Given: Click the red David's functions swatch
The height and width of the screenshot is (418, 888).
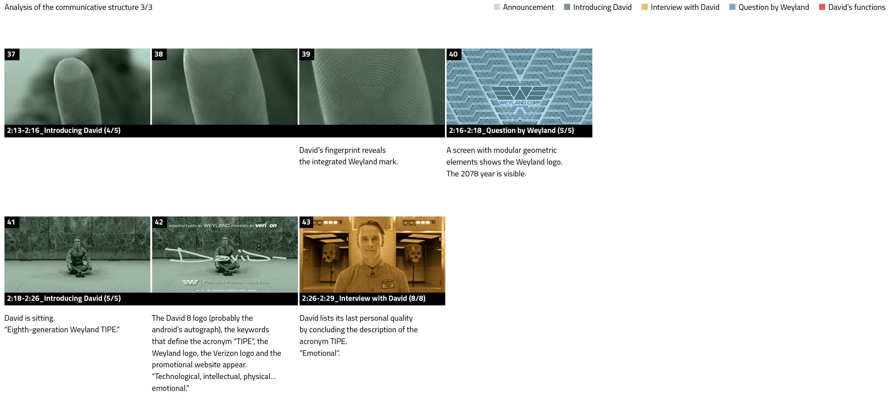Looking at the screenshot, I should click(822, 7).
